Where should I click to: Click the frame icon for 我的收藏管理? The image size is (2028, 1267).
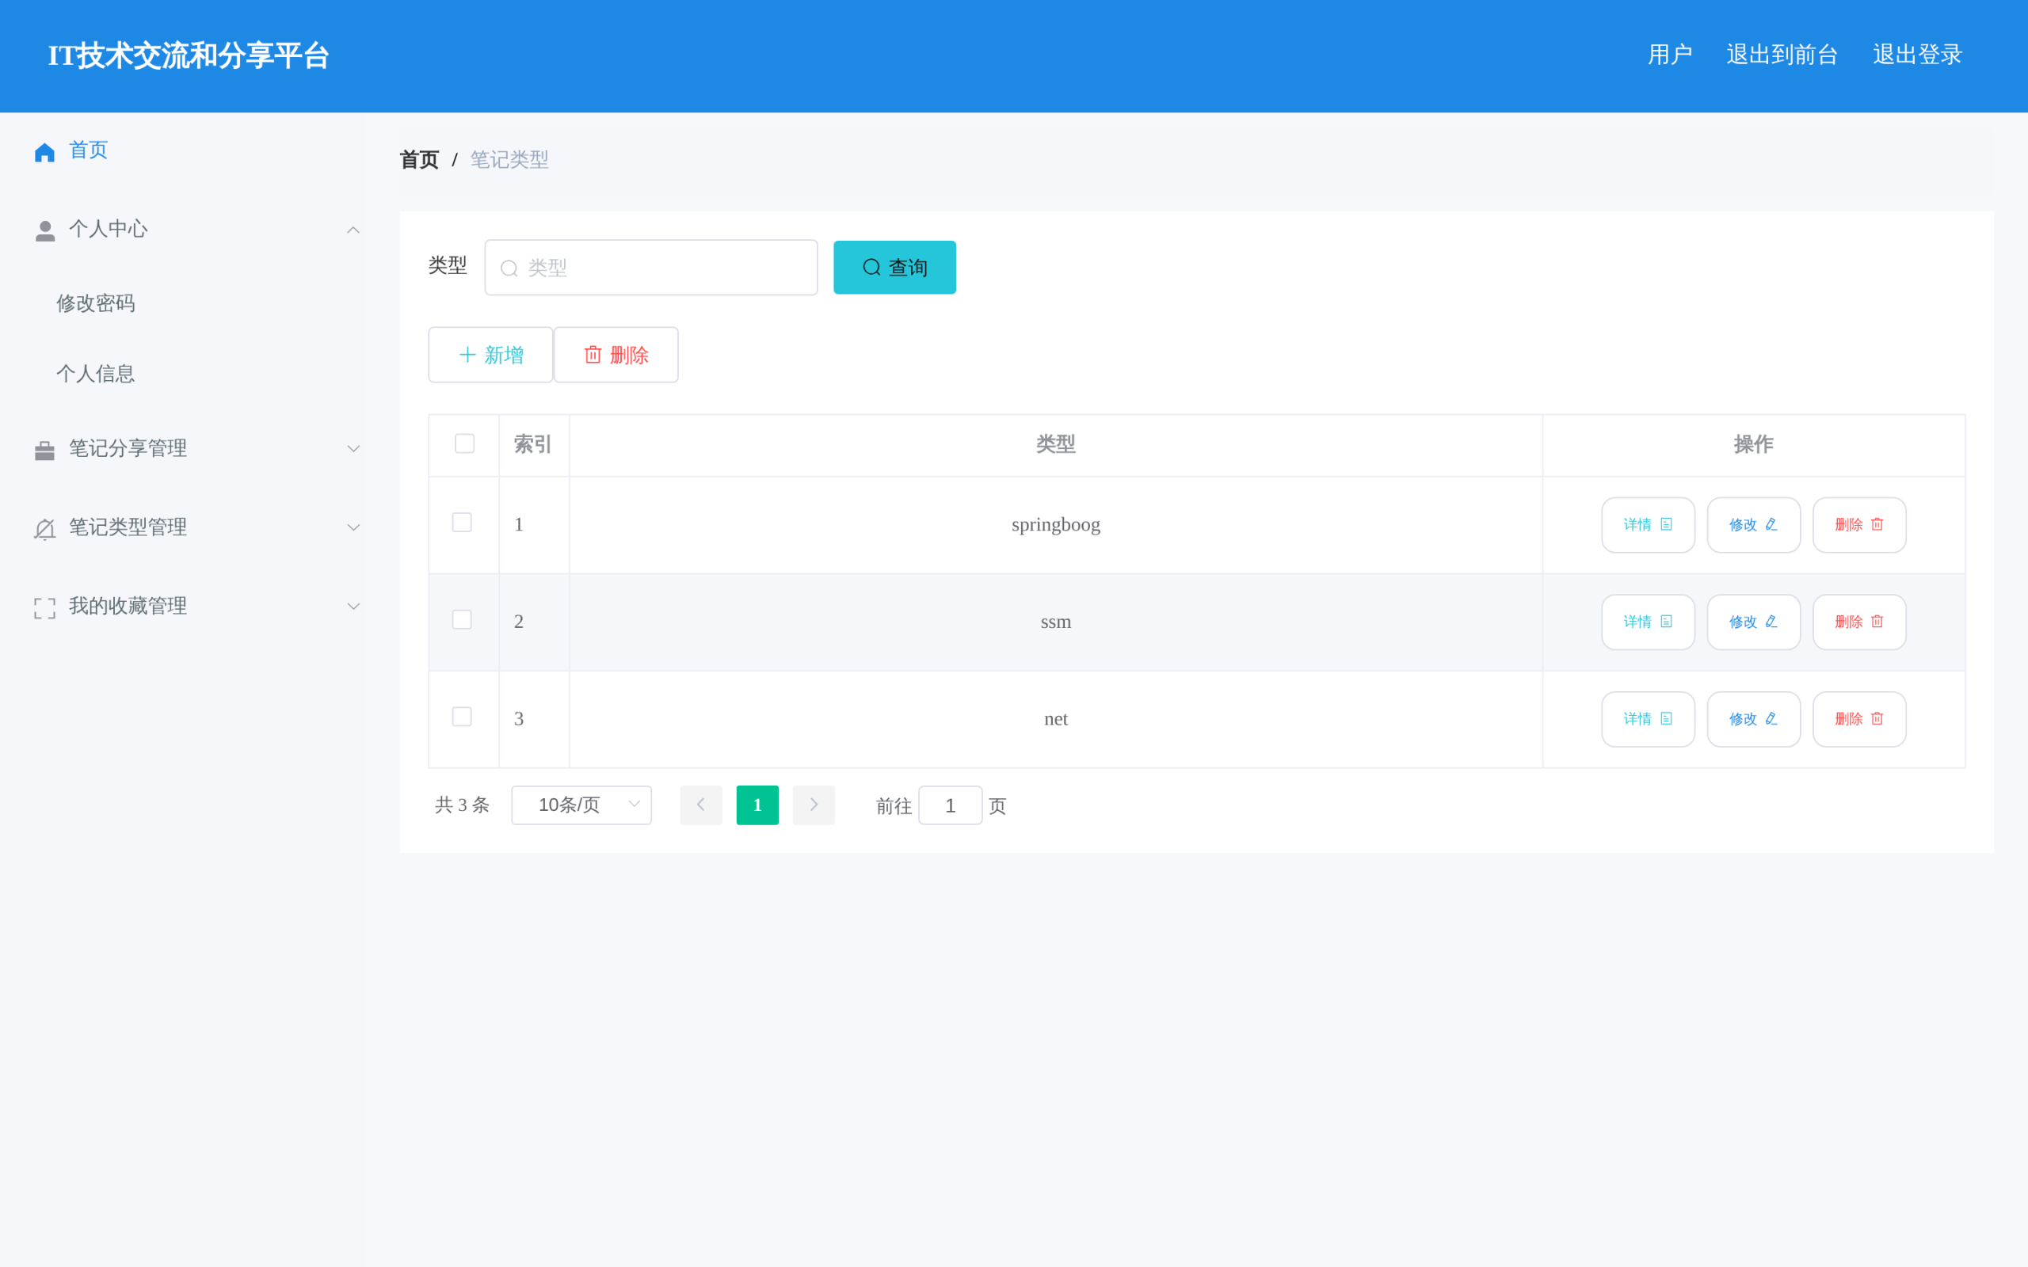[x=44, y=607]
